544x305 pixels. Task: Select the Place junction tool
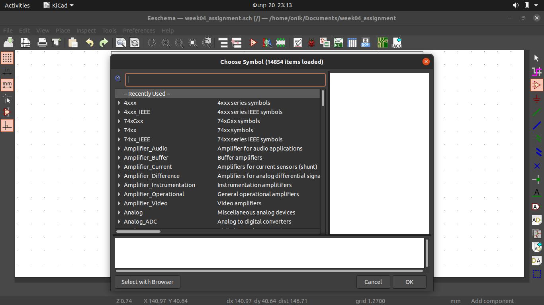click(x=536, y=180)
